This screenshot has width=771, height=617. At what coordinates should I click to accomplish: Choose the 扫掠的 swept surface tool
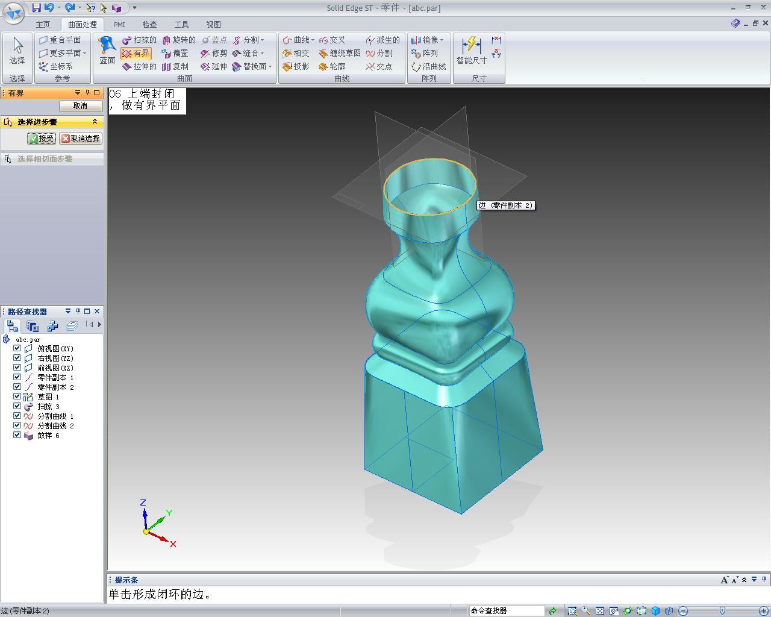point(139,40)
